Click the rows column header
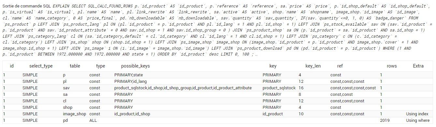This screenshot has width=436, height=127. 392,66
